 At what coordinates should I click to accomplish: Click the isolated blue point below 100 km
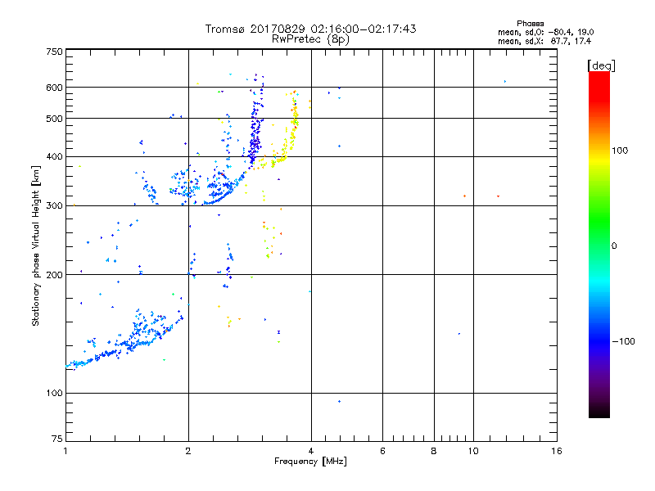339,402
